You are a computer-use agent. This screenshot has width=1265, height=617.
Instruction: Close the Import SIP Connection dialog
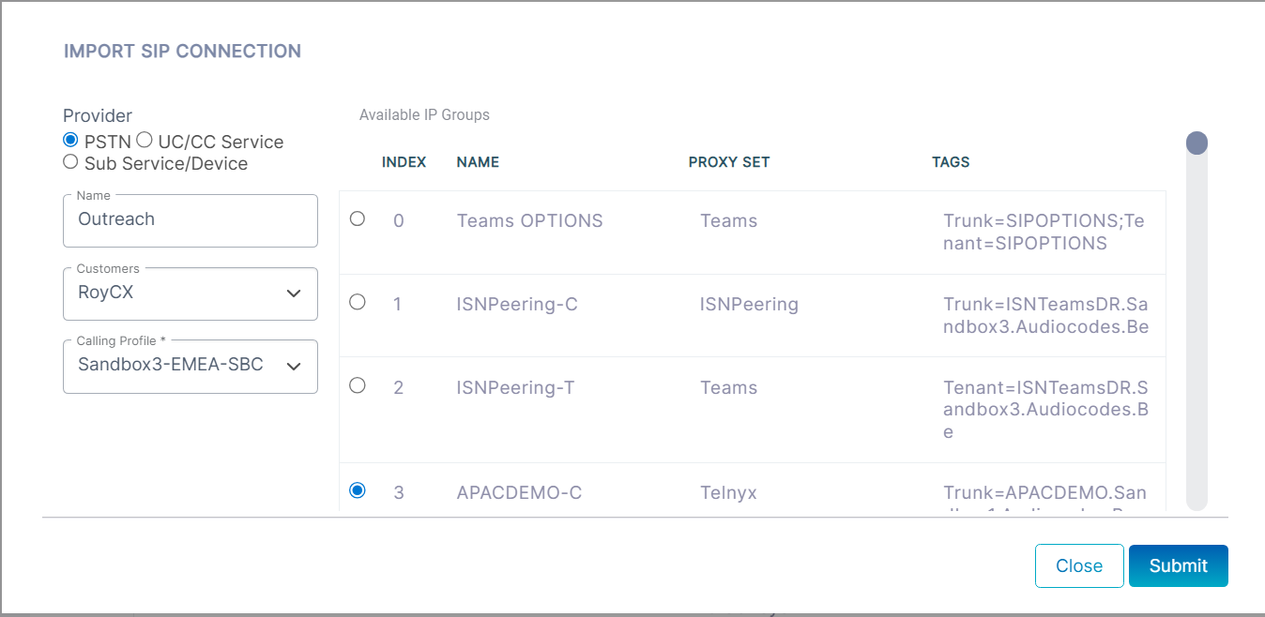(x=1078, y=565)
